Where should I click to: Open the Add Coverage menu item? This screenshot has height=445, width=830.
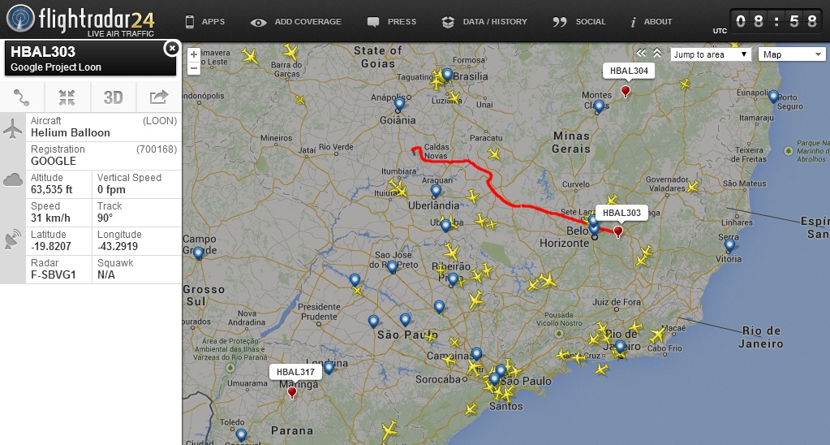point(296,22)
